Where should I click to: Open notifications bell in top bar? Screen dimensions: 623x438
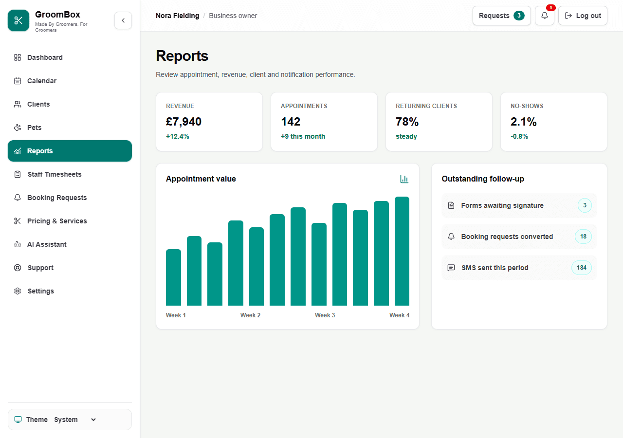click(x=544, y=16)
